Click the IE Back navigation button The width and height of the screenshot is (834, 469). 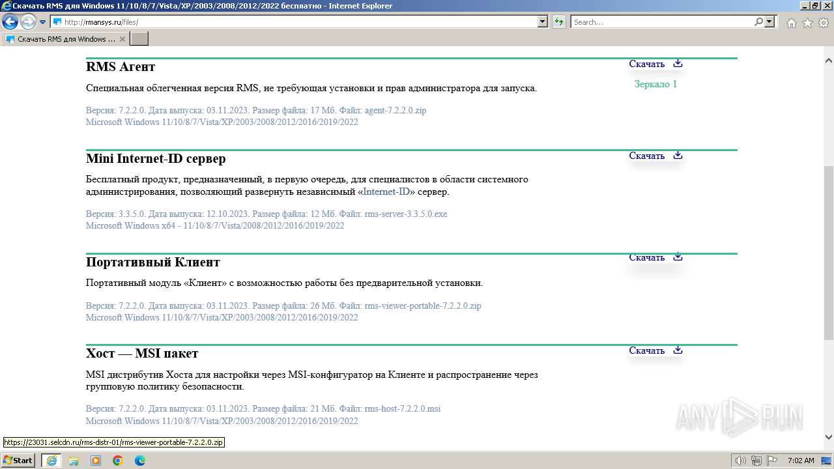pyautogui.click(x=10, y=22)
